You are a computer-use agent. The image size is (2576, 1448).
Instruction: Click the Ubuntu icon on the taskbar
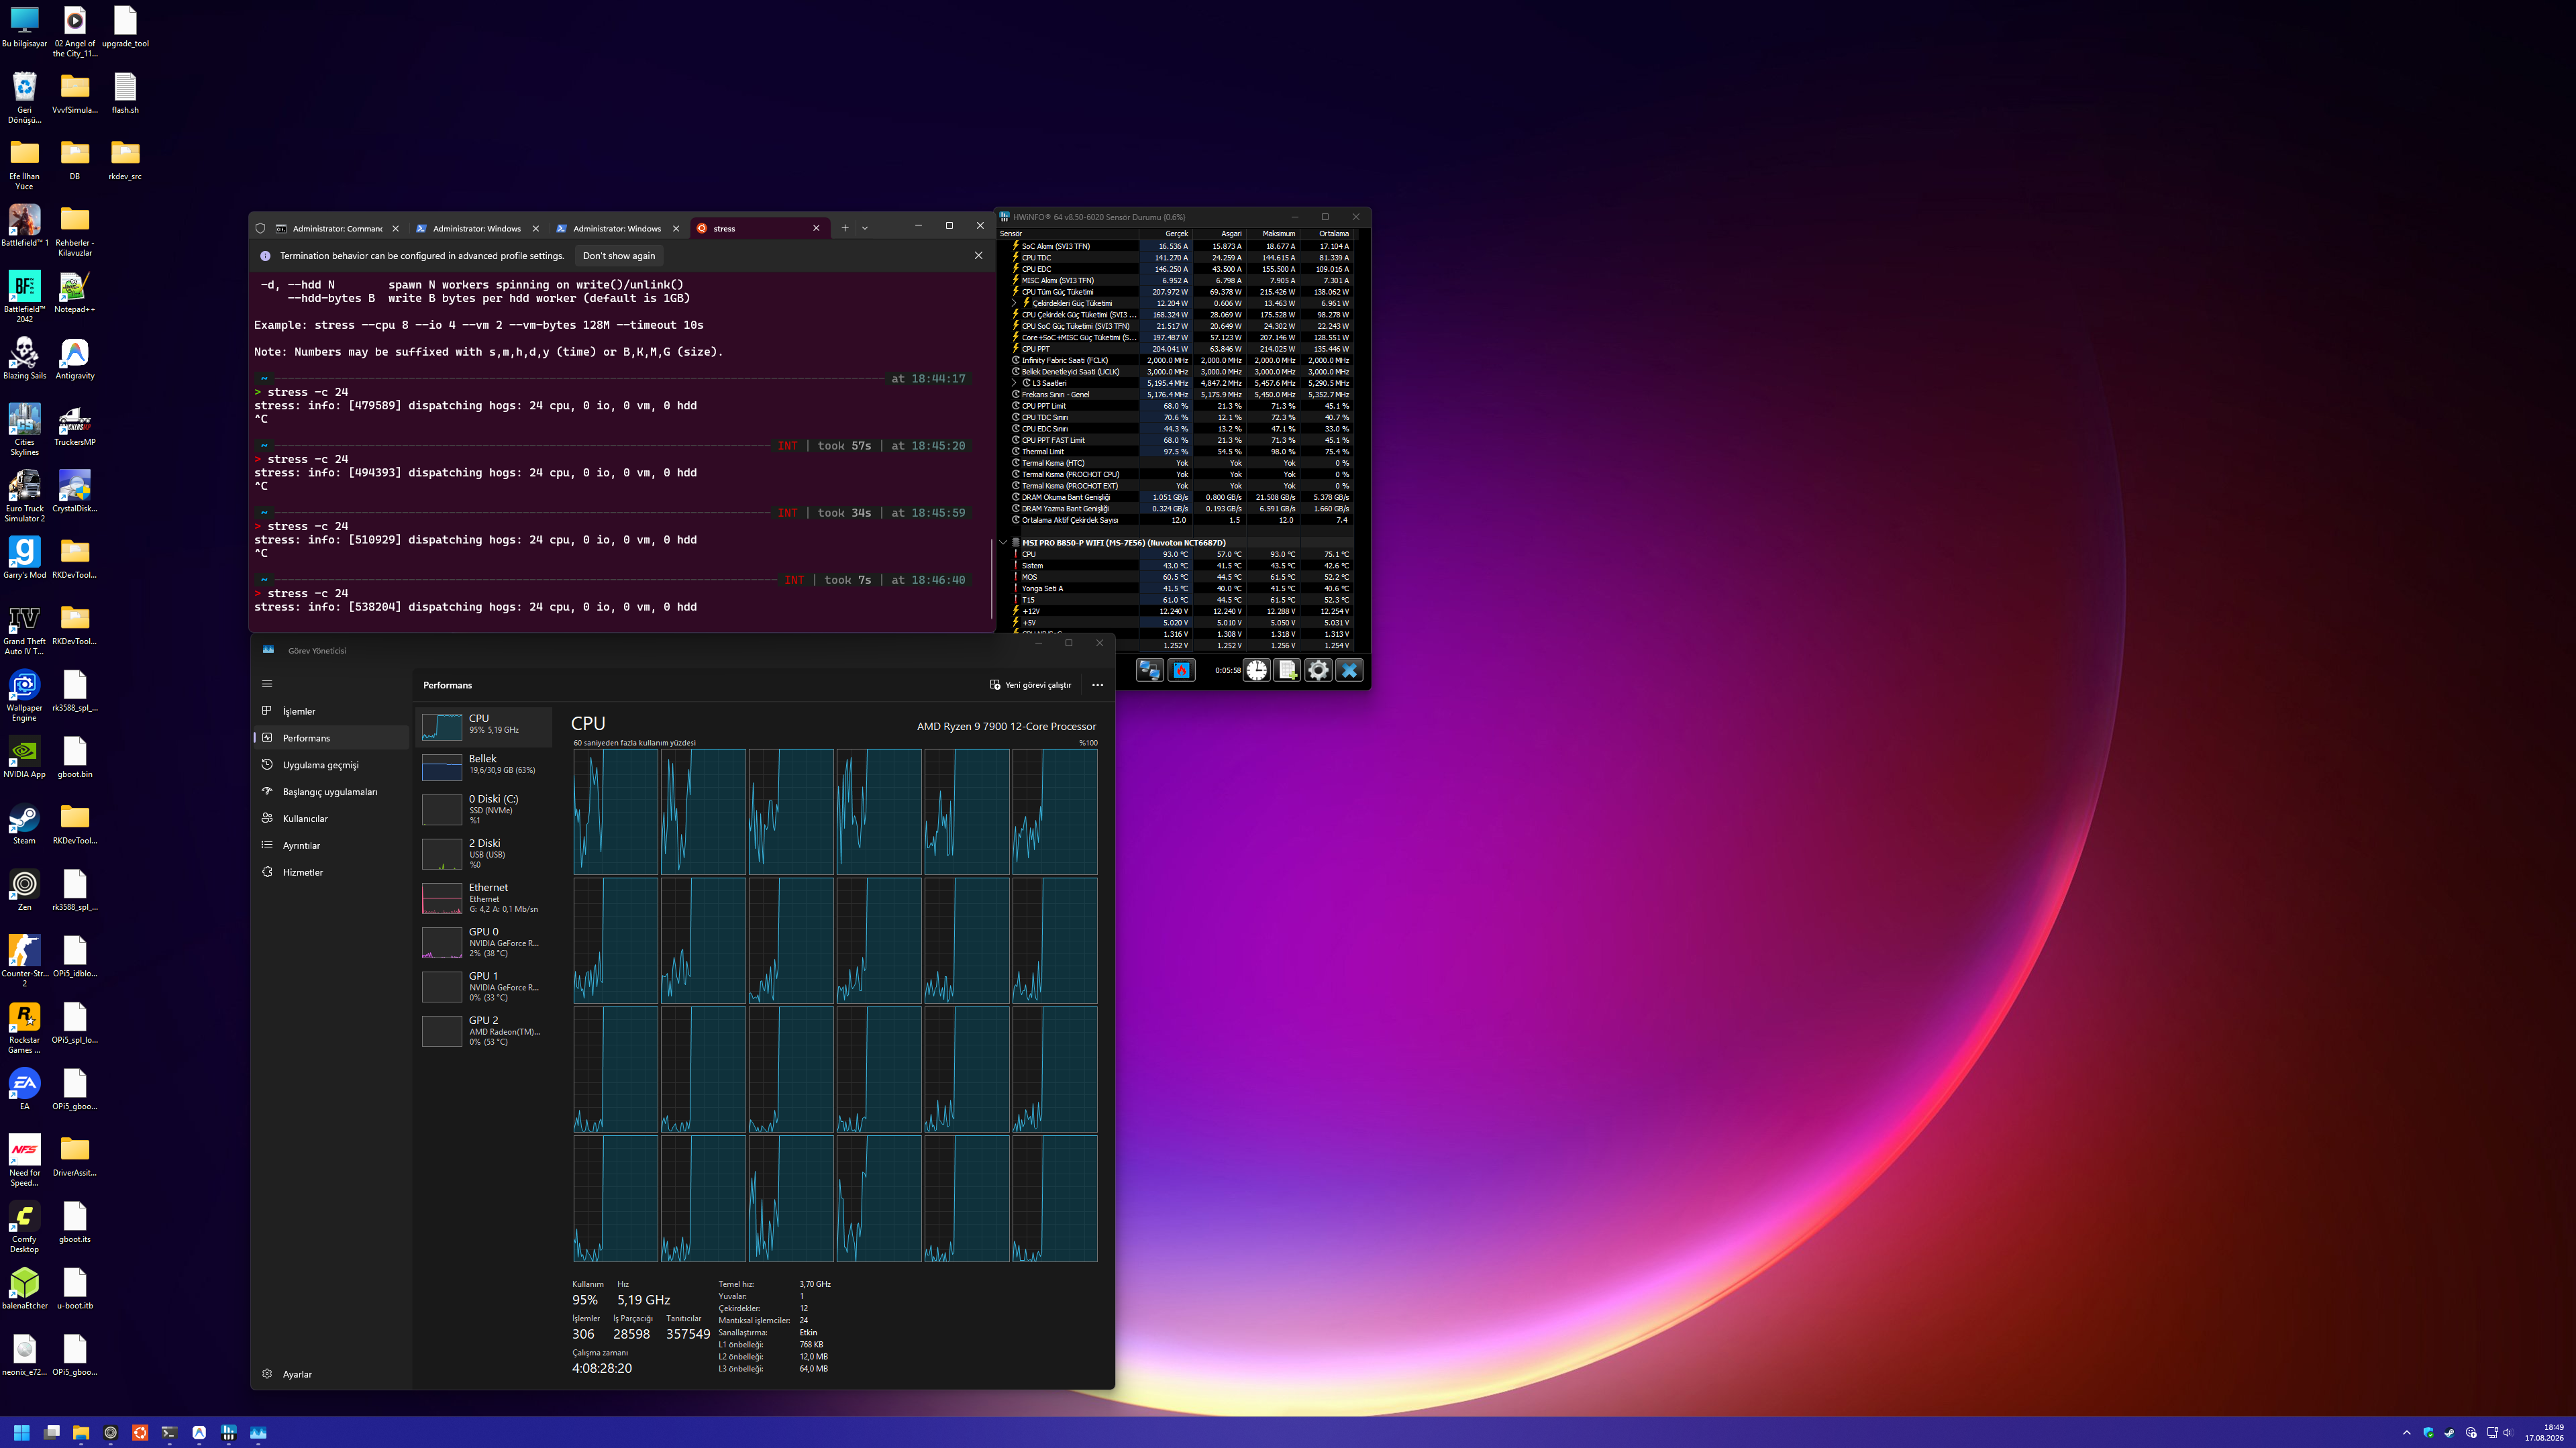(x=140, y=1432)
